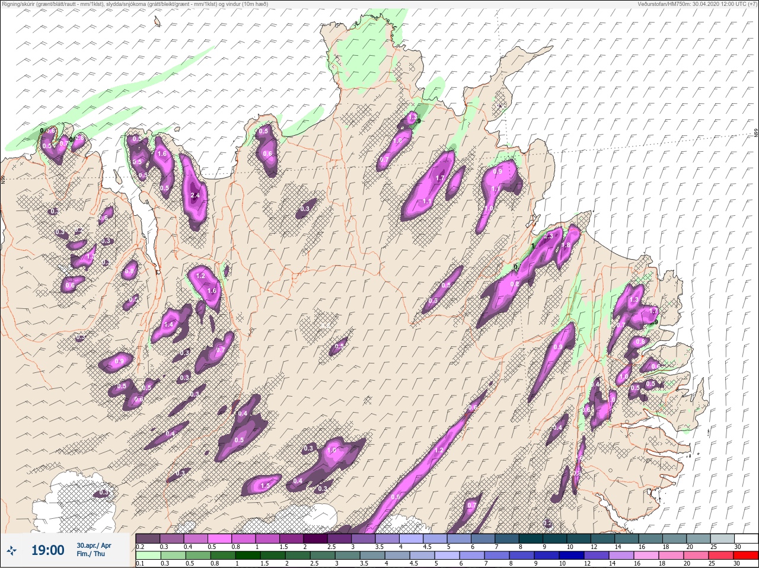759x568 pixels.
Task: Click the 1.5 precipitation label in the south
Action: coord(266,486)
